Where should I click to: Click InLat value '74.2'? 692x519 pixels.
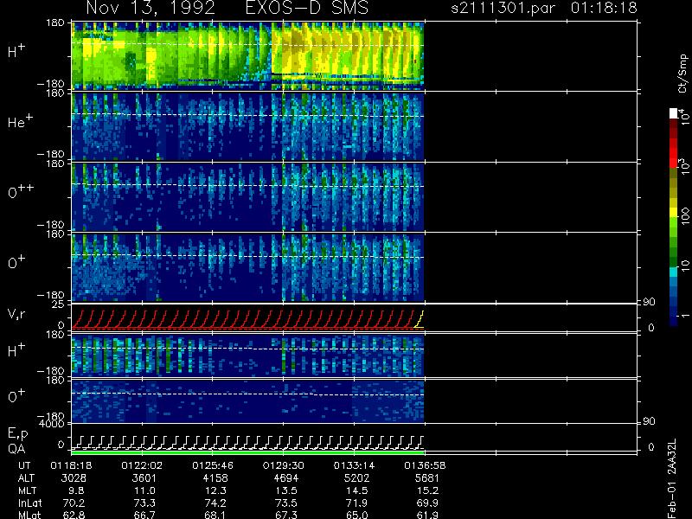(x=215, y=503)
